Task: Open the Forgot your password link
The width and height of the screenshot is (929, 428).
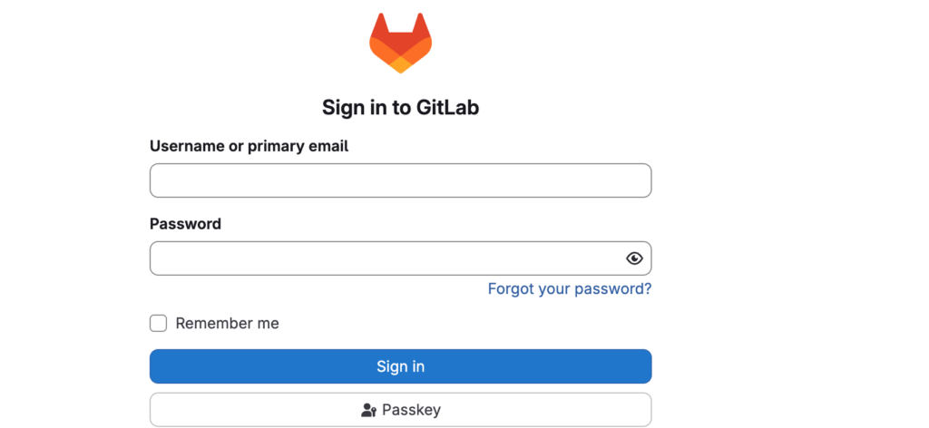Action: tap(569, 289)
